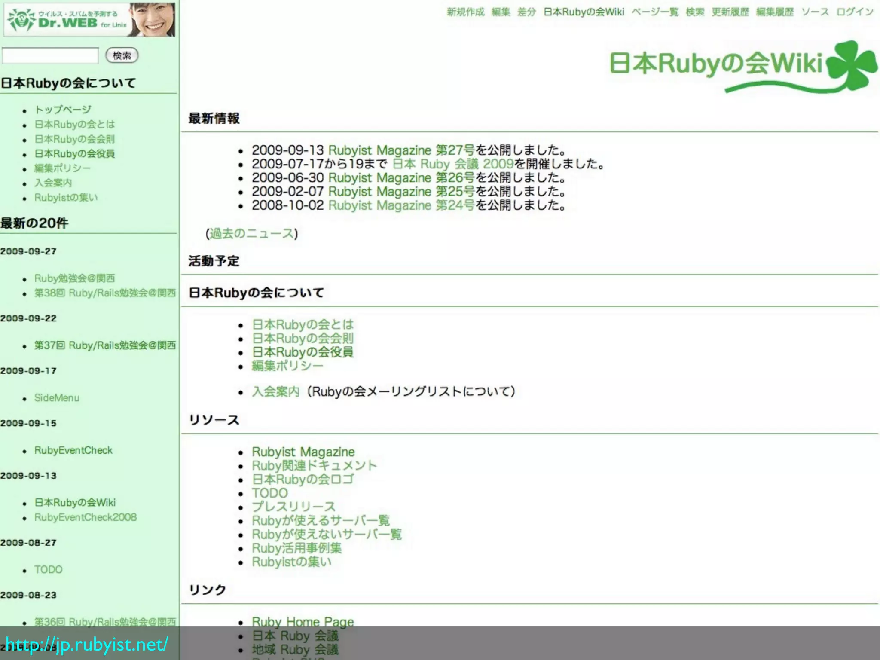Open 日本Rubyの会ロゴ link
Image resolution: width=880 pixels, height=660 pixels.
(x=303, y=479)
